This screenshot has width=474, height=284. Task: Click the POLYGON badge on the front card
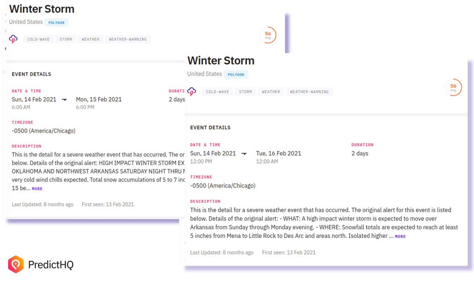tap(236, 74)
